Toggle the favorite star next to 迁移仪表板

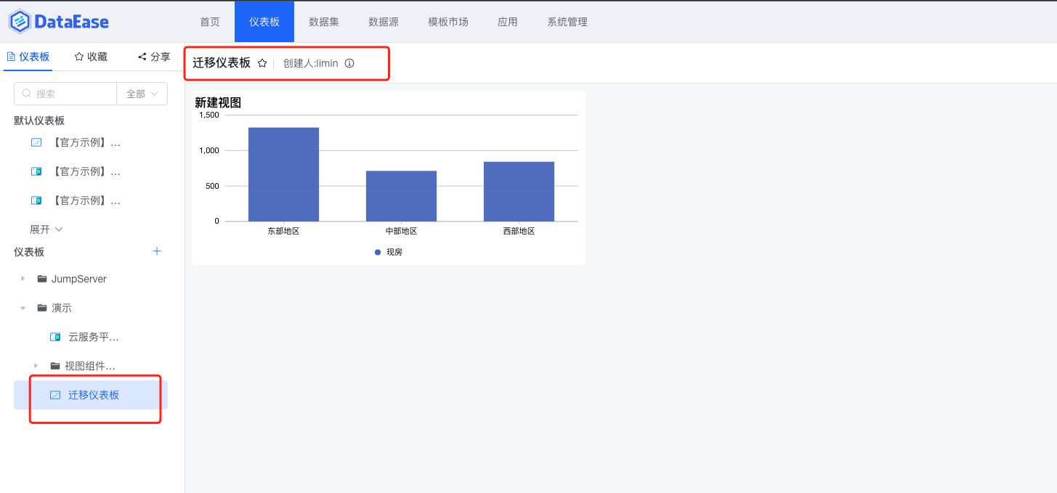tap(261, 63)
